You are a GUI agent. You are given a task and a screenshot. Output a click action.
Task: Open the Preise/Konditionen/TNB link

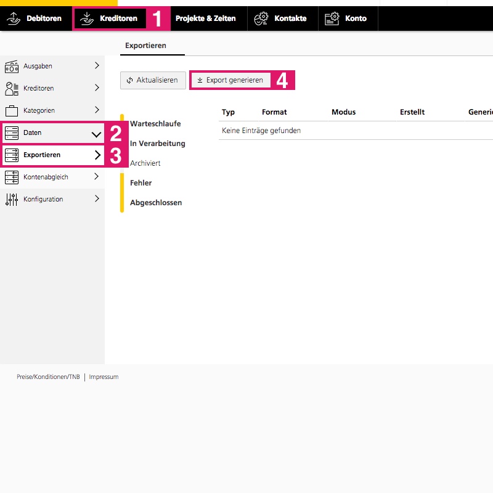tap(48, 377)
